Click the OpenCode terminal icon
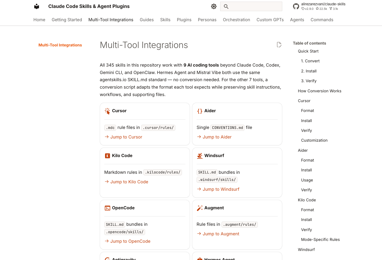The height and width of the screenshot is (260, 382). (107, 208)
